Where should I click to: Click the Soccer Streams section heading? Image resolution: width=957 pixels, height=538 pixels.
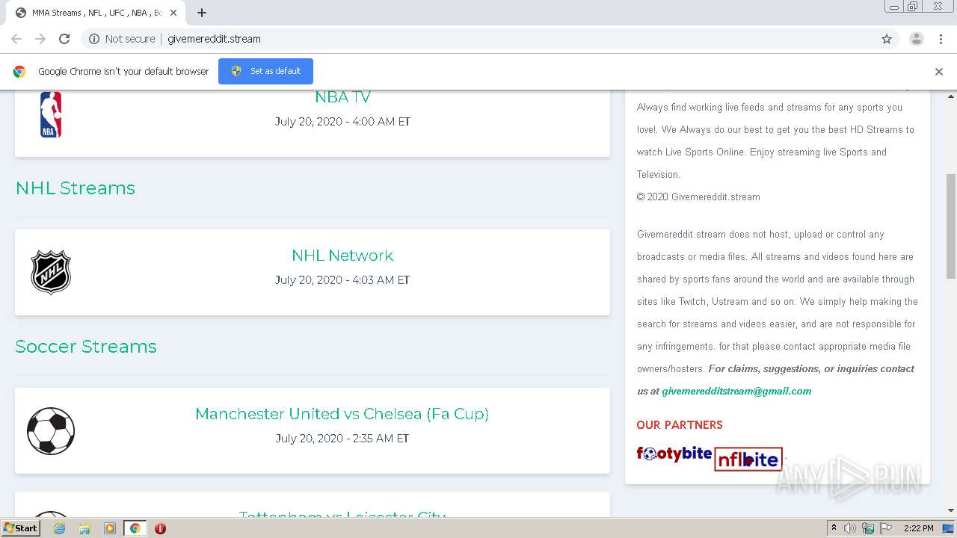tap(86, 347)
